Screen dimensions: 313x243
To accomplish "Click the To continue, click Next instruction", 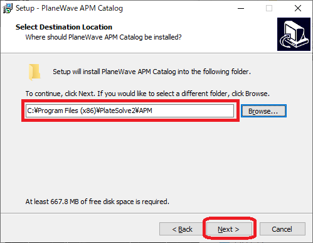I will [147, 94].
